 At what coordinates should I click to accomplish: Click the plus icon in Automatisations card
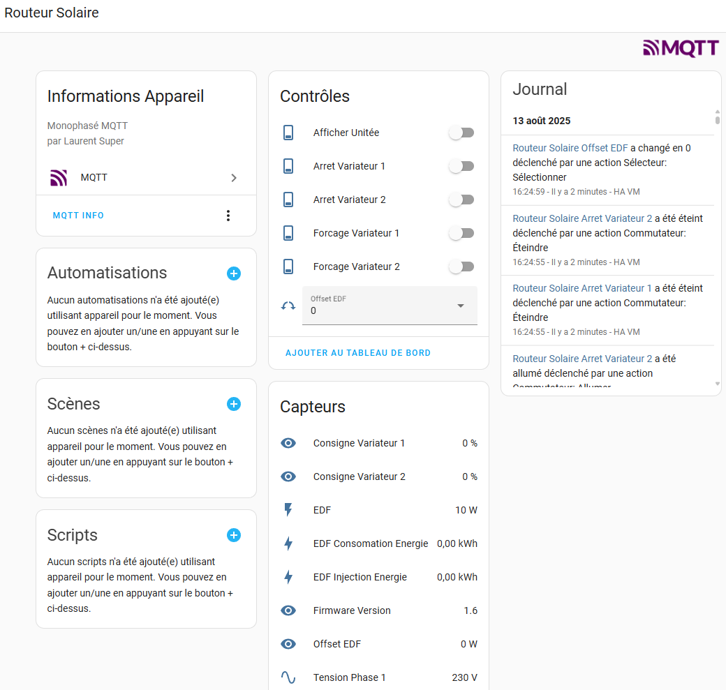tap(234, 273)
